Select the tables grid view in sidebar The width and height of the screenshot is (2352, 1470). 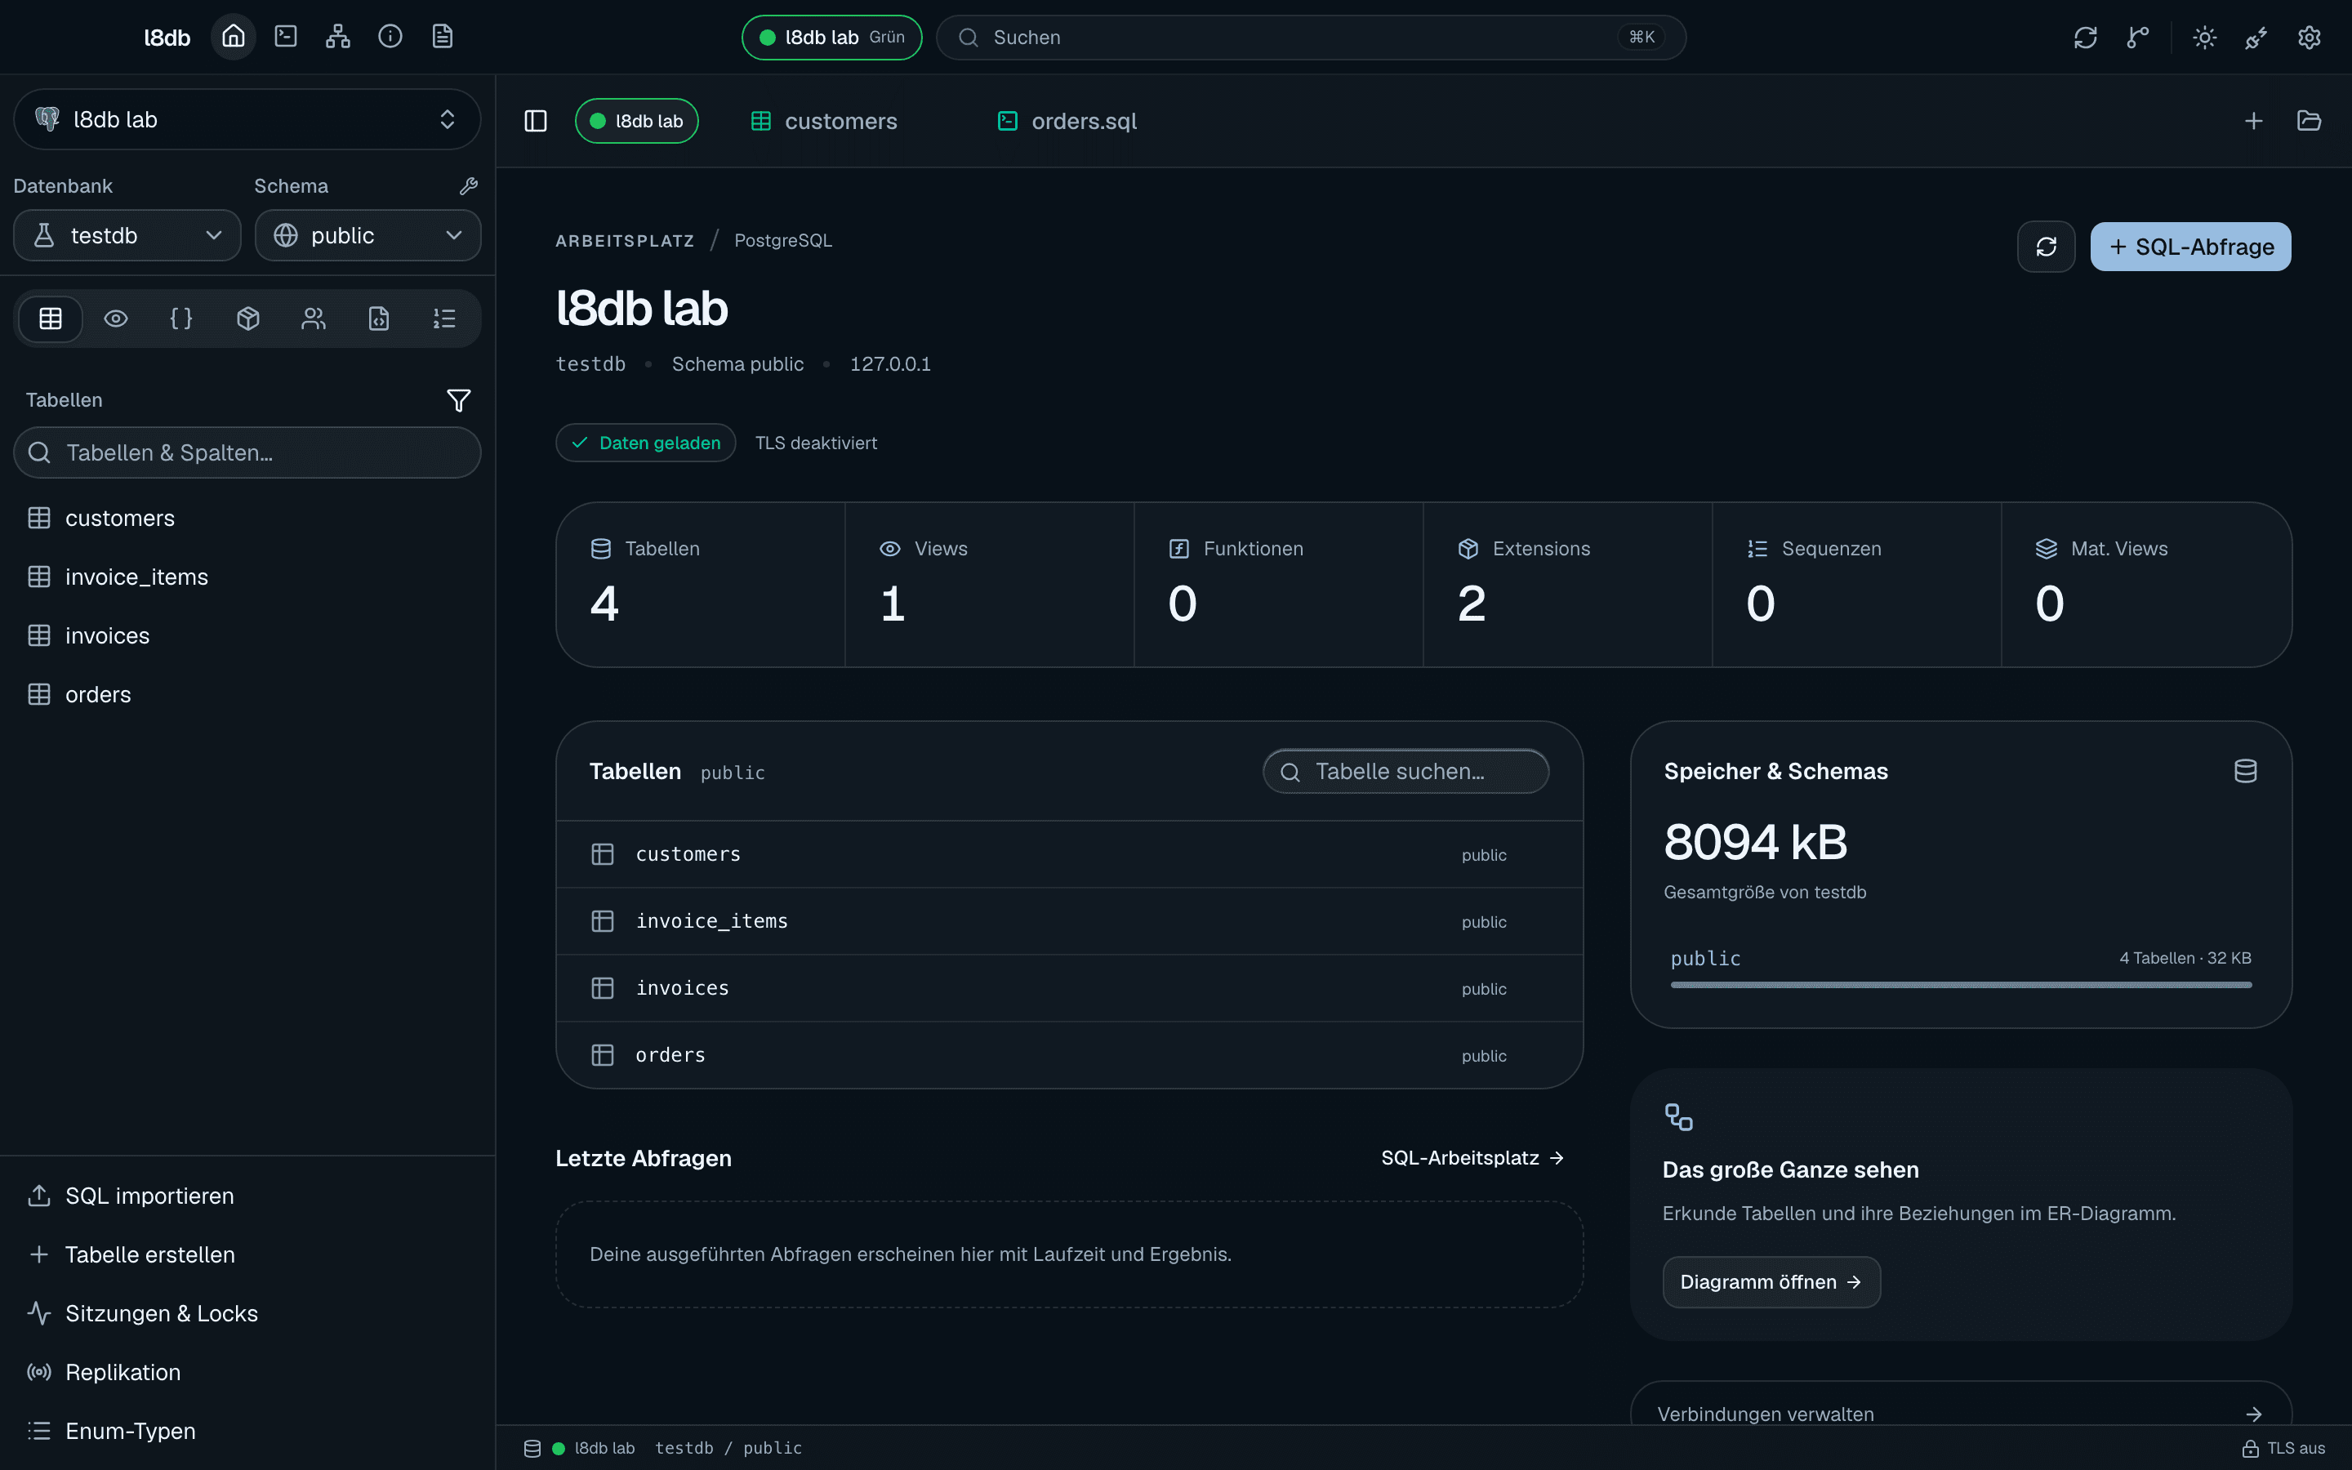coord(51,318)
